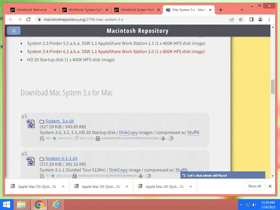
Task: Click the scrollbar down arrow
Action: pyautogui.click(x=273, y=176)
